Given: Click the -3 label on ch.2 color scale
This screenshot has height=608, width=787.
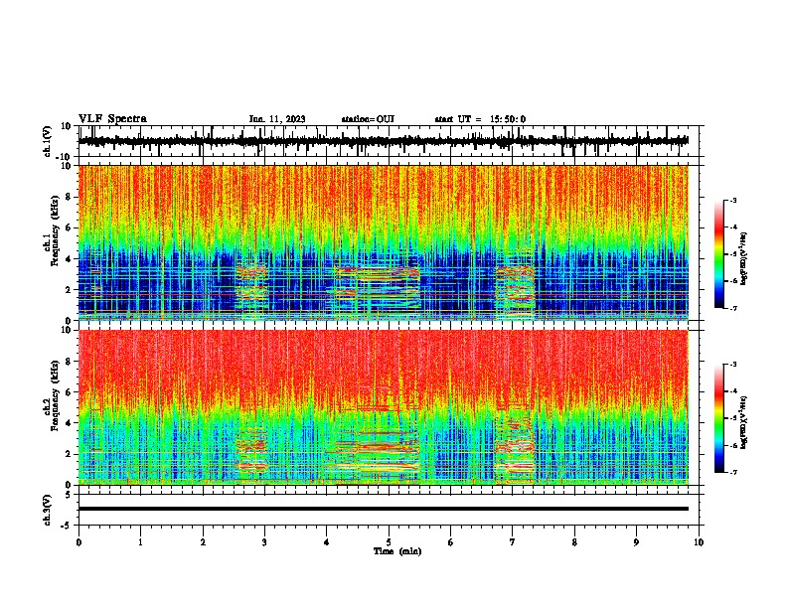Looking at the screenshot, I should point(732,365).
